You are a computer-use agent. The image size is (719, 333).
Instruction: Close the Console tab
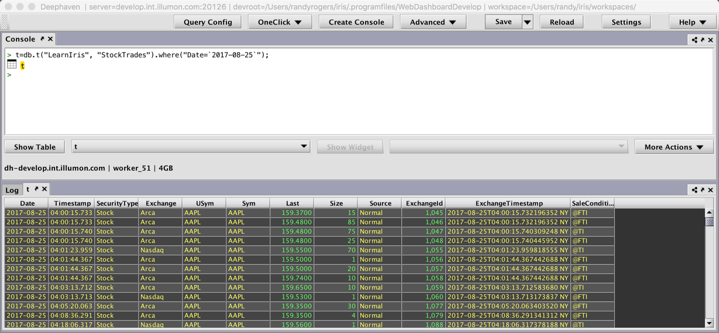[50, 39]
